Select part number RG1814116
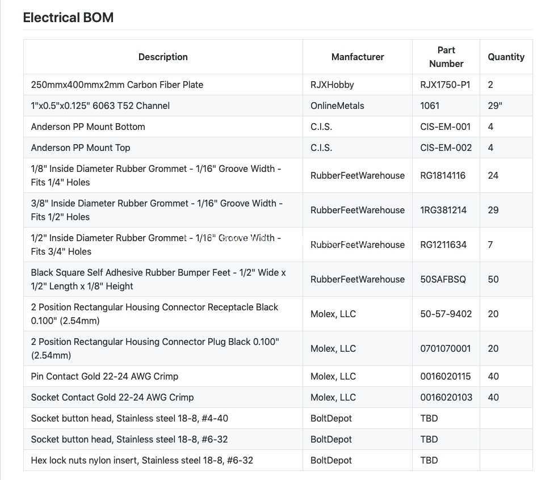The height and width of the screenshot is (480, 554). 443,175
